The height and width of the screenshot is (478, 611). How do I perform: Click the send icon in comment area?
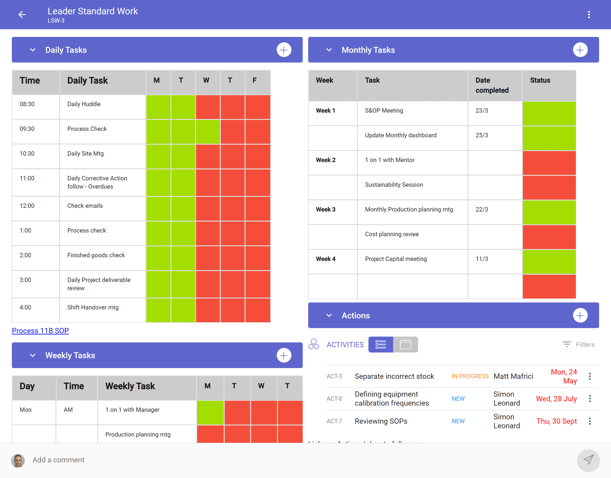pyautogui.click(x=589, y=460)
